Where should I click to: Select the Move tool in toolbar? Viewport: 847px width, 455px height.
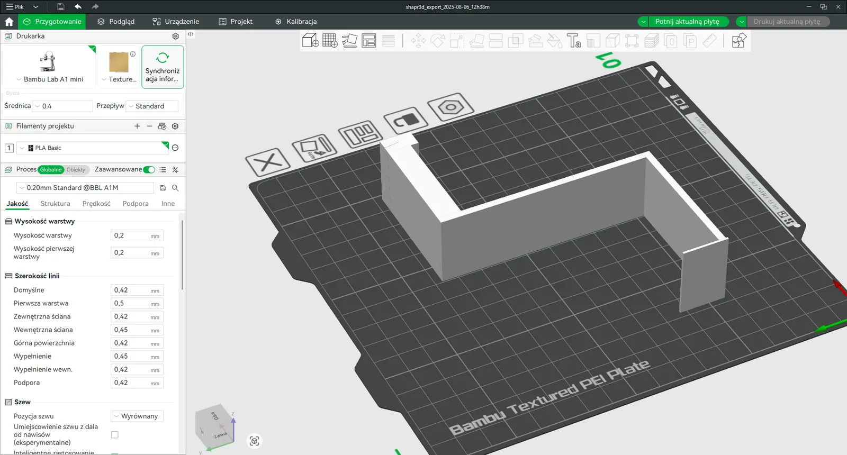[x=418, y=41]
